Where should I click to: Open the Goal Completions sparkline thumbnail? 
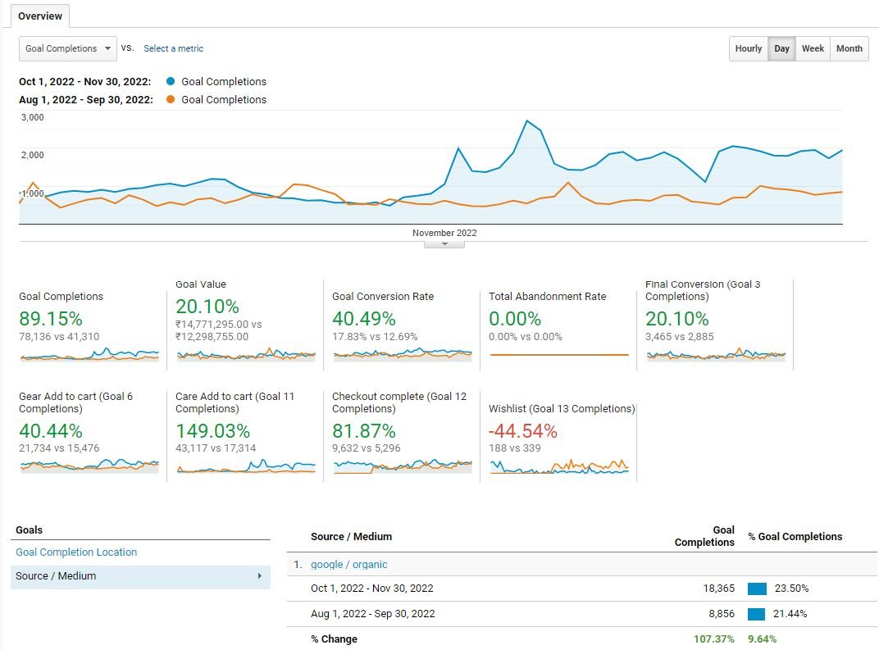point(89,354)
